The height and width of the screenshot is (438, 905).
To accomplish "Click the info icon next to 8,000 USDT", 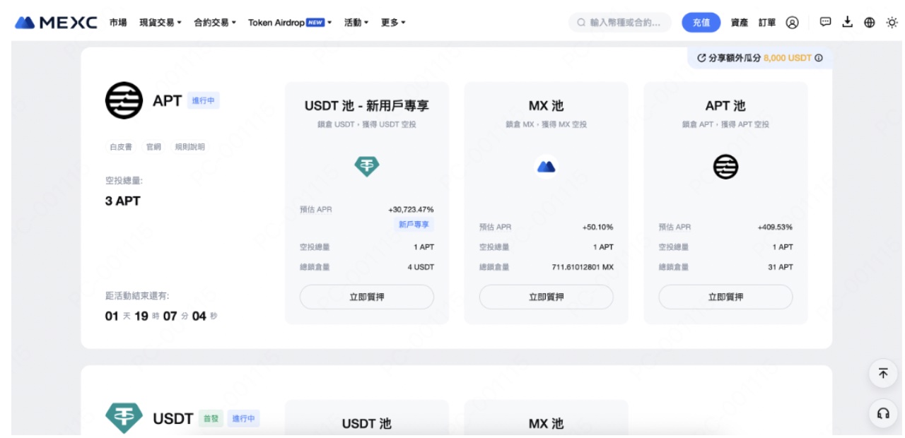I will tap(819, 58).
